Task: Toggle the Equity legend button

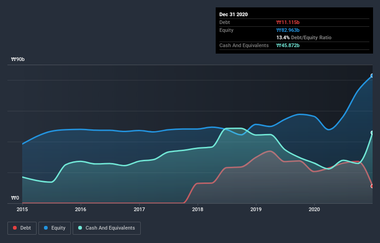Action: [55, 228]
